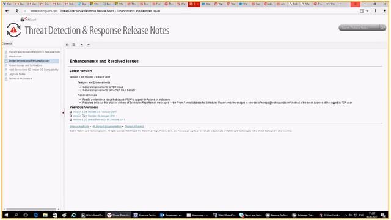This screenshot has width=391, height=220.
Task: Open the first WatchGuard S... taskbar button
Action: 92,215
